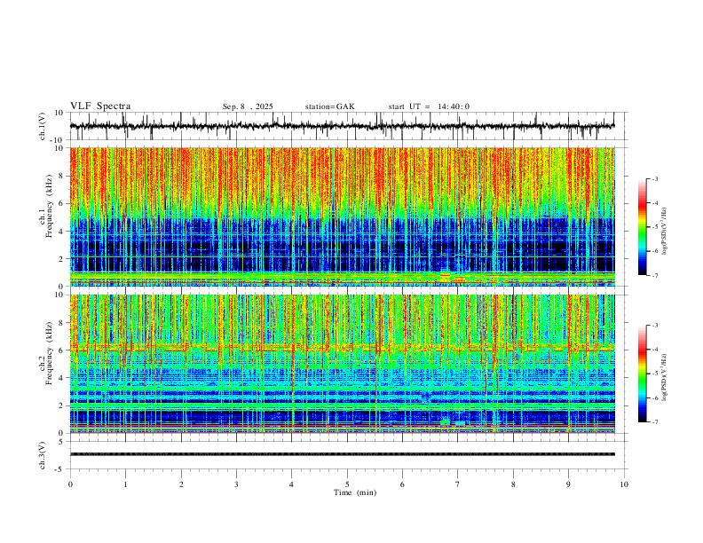Click the ch.3 black voltage trace
The width and height of the screenshot is (703, 543).
(x=343, y=454)
